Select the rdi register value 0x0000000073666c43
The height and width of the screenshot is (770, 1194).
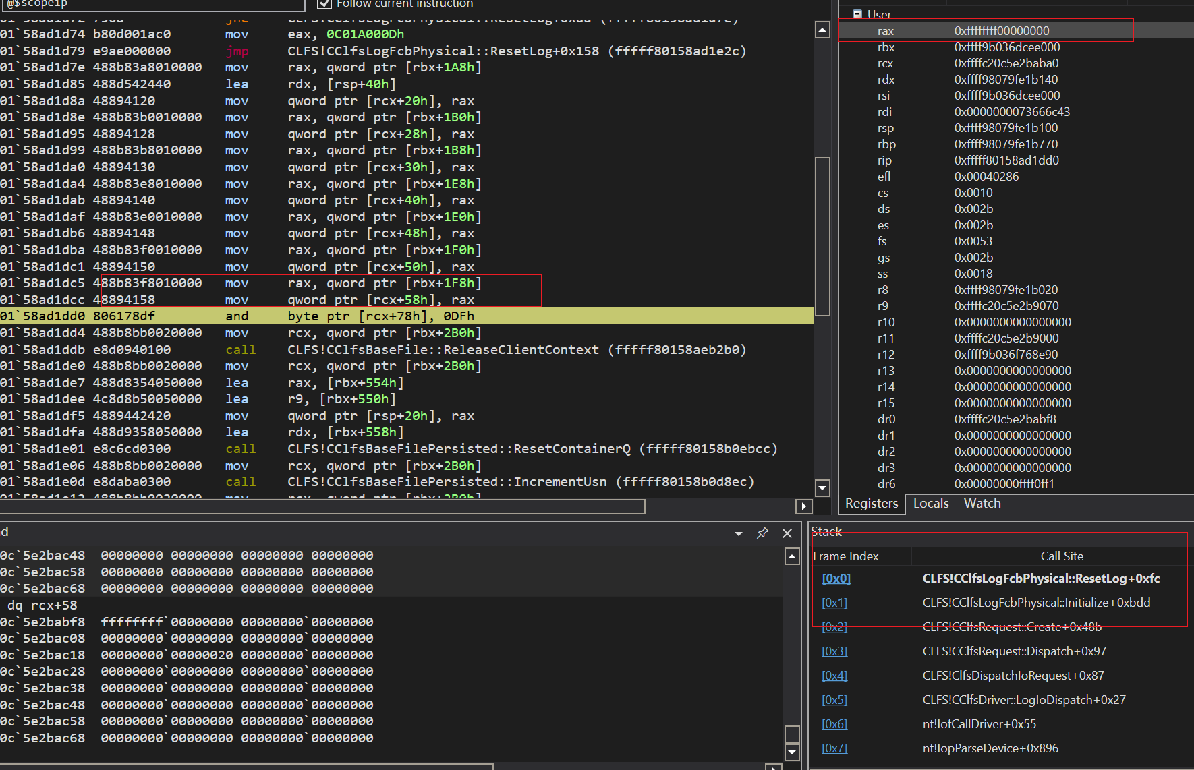[1012, 112]
